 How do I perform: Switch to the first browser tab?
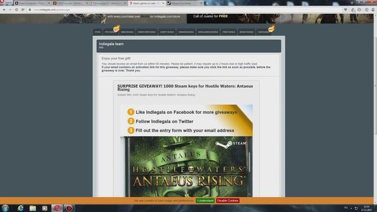pyautogui.click(x=33, y=3)
